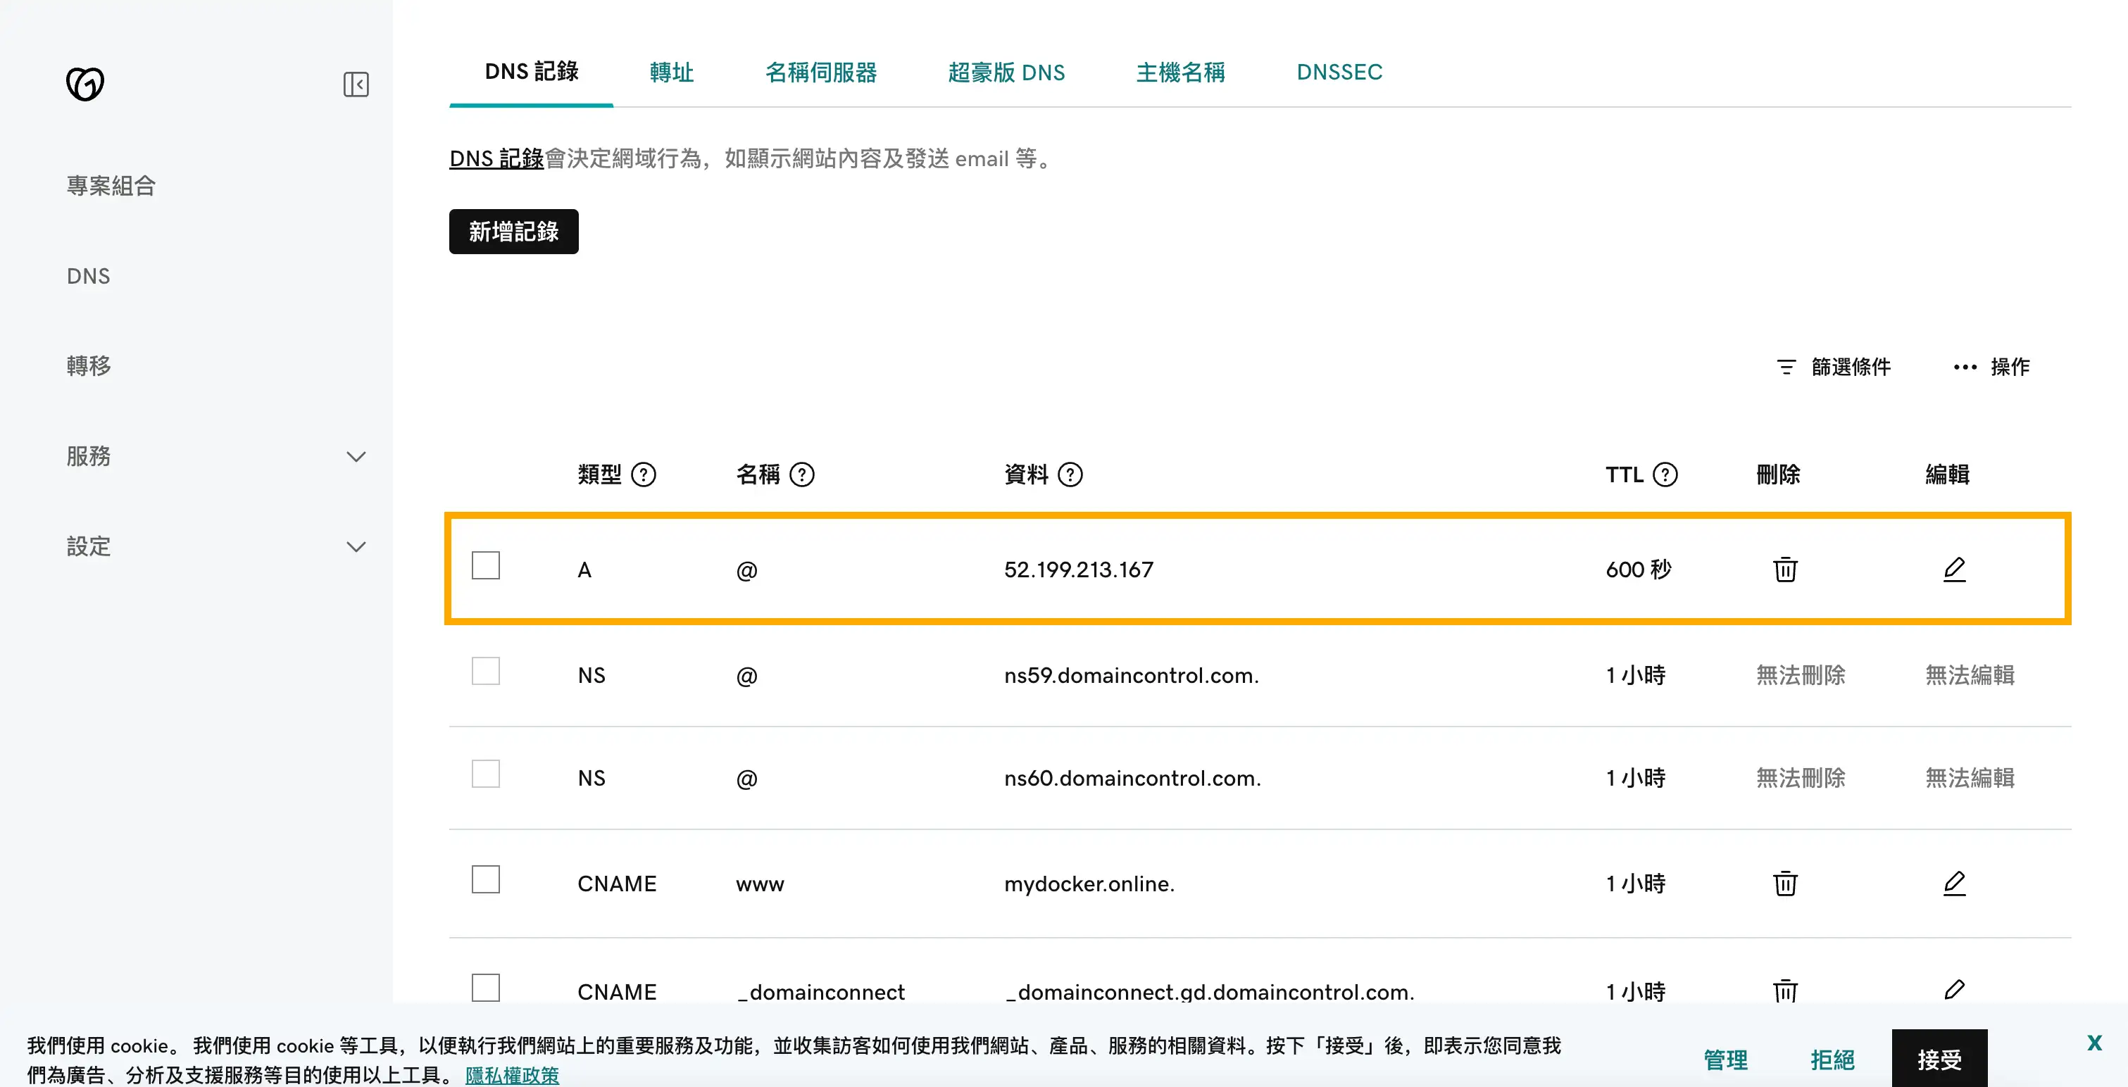The image size is (2128, 1087).
Task: Delete the A record with the trash icon
Action: pos(1784,570)
